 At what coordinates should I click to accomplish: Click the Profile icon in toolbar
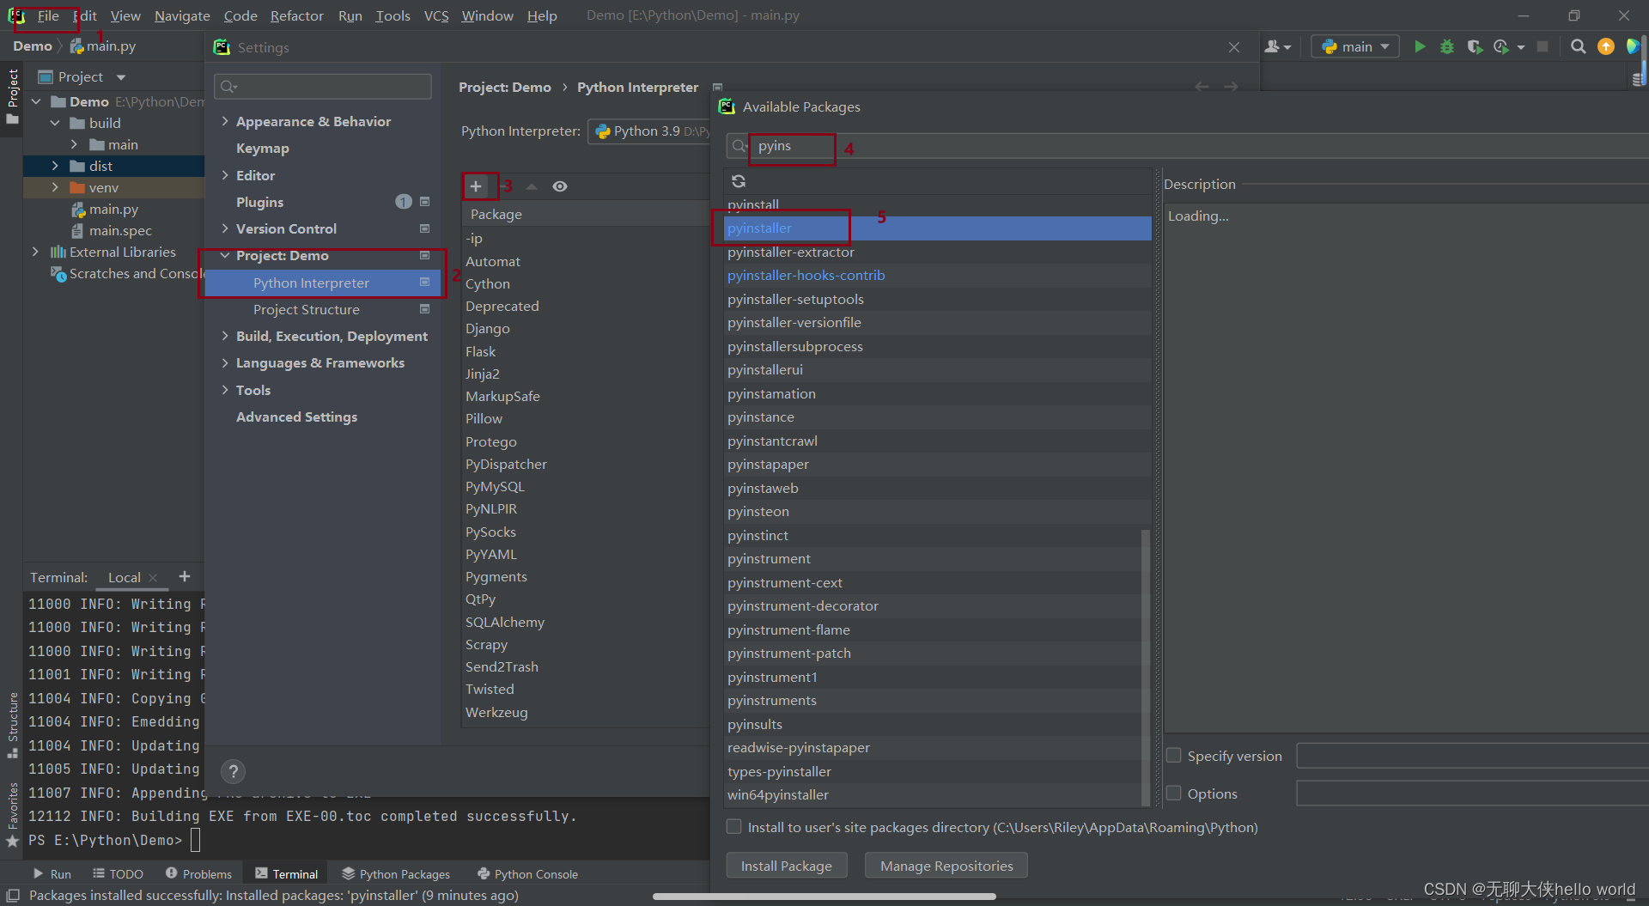click(1502, 46)
